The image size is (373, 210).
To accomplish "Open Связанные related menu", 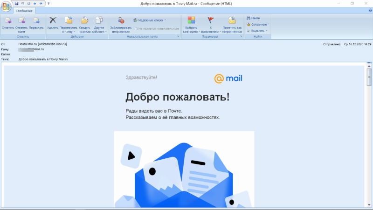I will [258, 25].
